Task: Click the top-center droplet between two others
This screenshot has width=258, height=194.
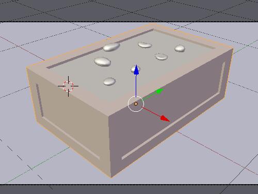Action: pyautogui.click(x=145, y=44)
